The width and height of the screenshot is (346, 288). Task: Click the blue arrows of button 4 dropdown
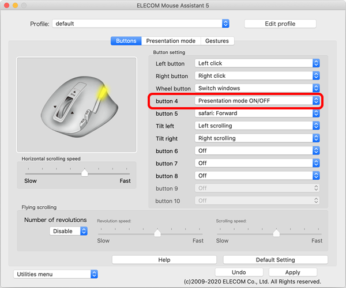click(x=316, y=101)
